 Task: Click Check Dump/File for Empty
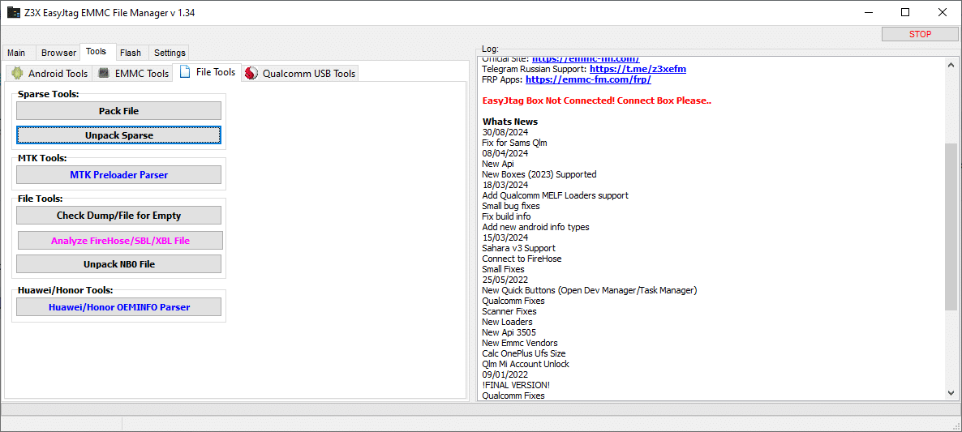[x=118, y=216]
